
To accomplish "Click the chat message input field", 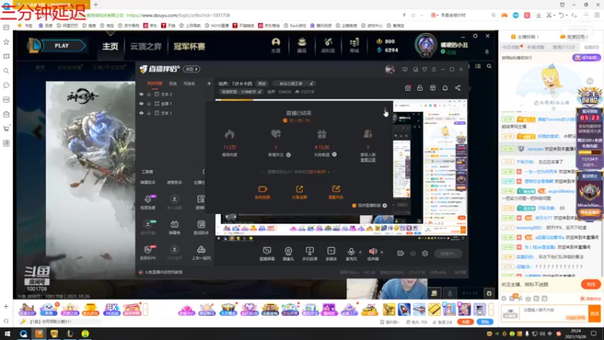I will [x=554, y=314].
